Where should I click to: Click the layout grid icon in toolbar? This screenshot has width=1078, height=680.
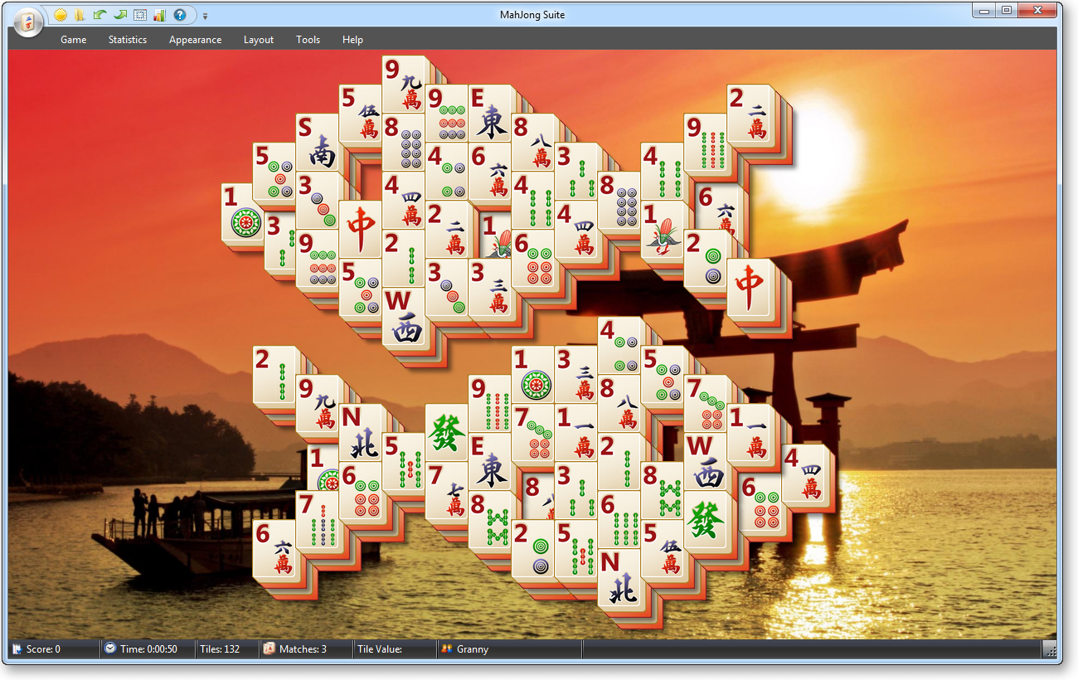[x=139, y=15]
